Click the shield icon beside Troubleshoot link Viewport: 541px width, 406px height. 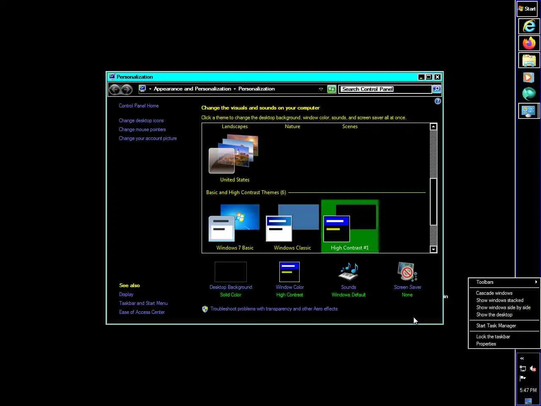point(205,309)
